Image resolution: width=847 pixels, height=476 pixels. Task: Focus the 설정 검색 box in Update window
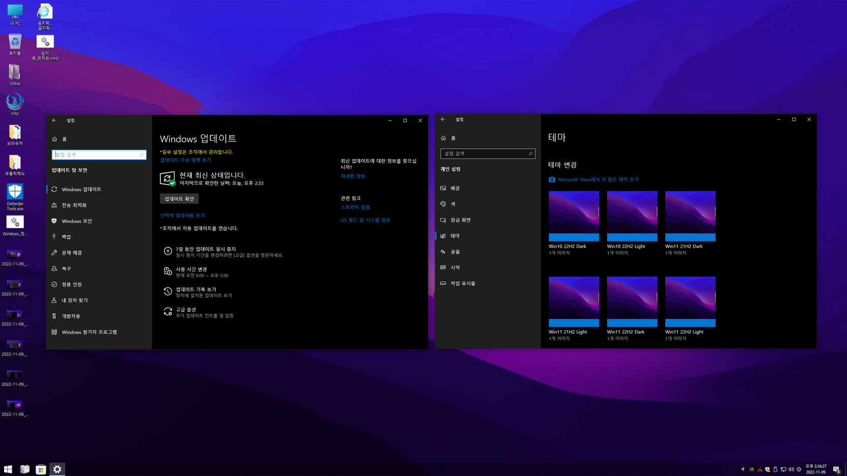[x=99, y=155]
